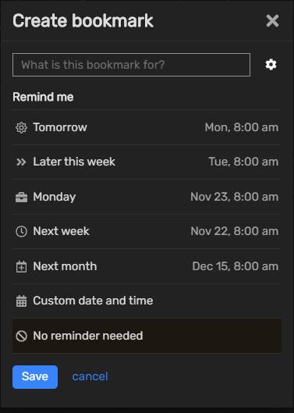Select the Tomorrow reminder option
Viewport: 294px width, 413px height.
(147, 127)
